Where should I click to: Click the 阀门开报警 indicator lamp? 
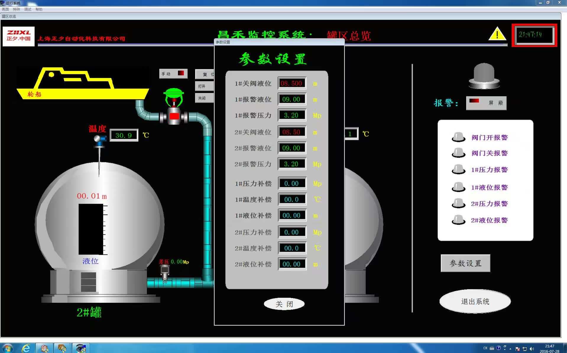[x=458, y=137]
